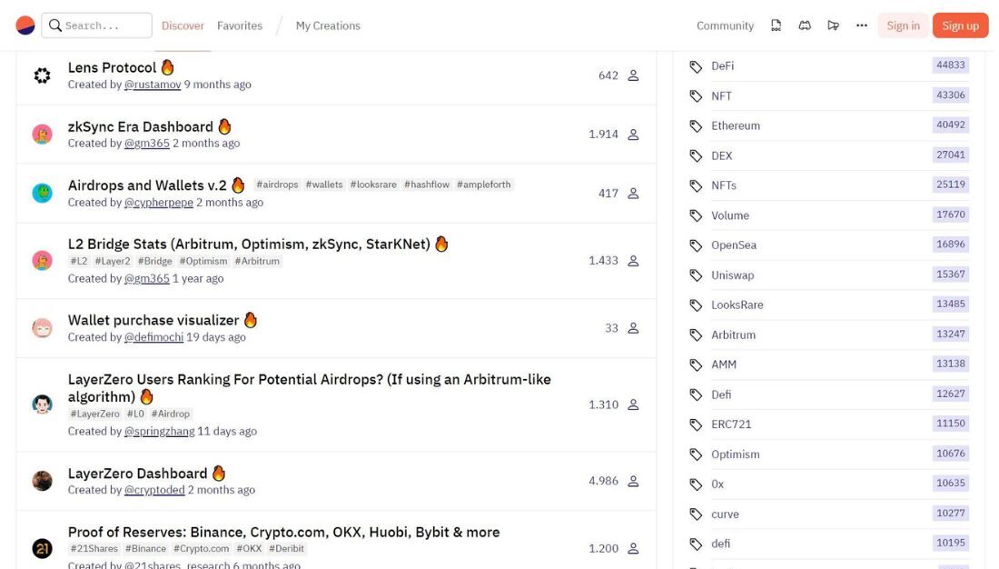This screenshot has width=999, height=569.
Task: Focus the Search input field
Action: point(97,25)
